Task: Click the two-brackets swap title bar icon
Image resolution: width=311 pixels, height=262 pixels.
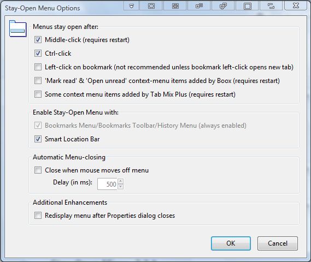Action: pyautogui.click(x=271, y=6)
